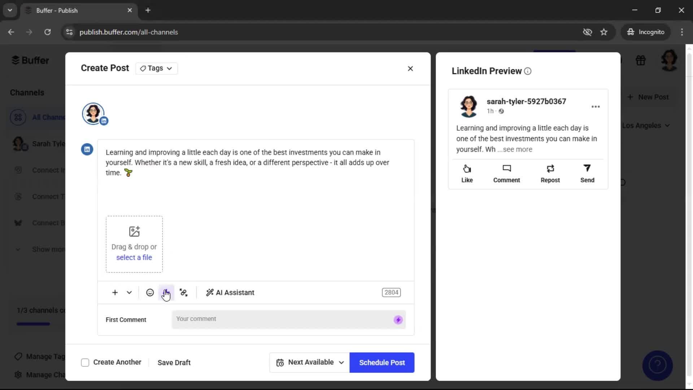Enable the Create Another checkbox
Screen dimensions: 693x390
pos(85,362)
